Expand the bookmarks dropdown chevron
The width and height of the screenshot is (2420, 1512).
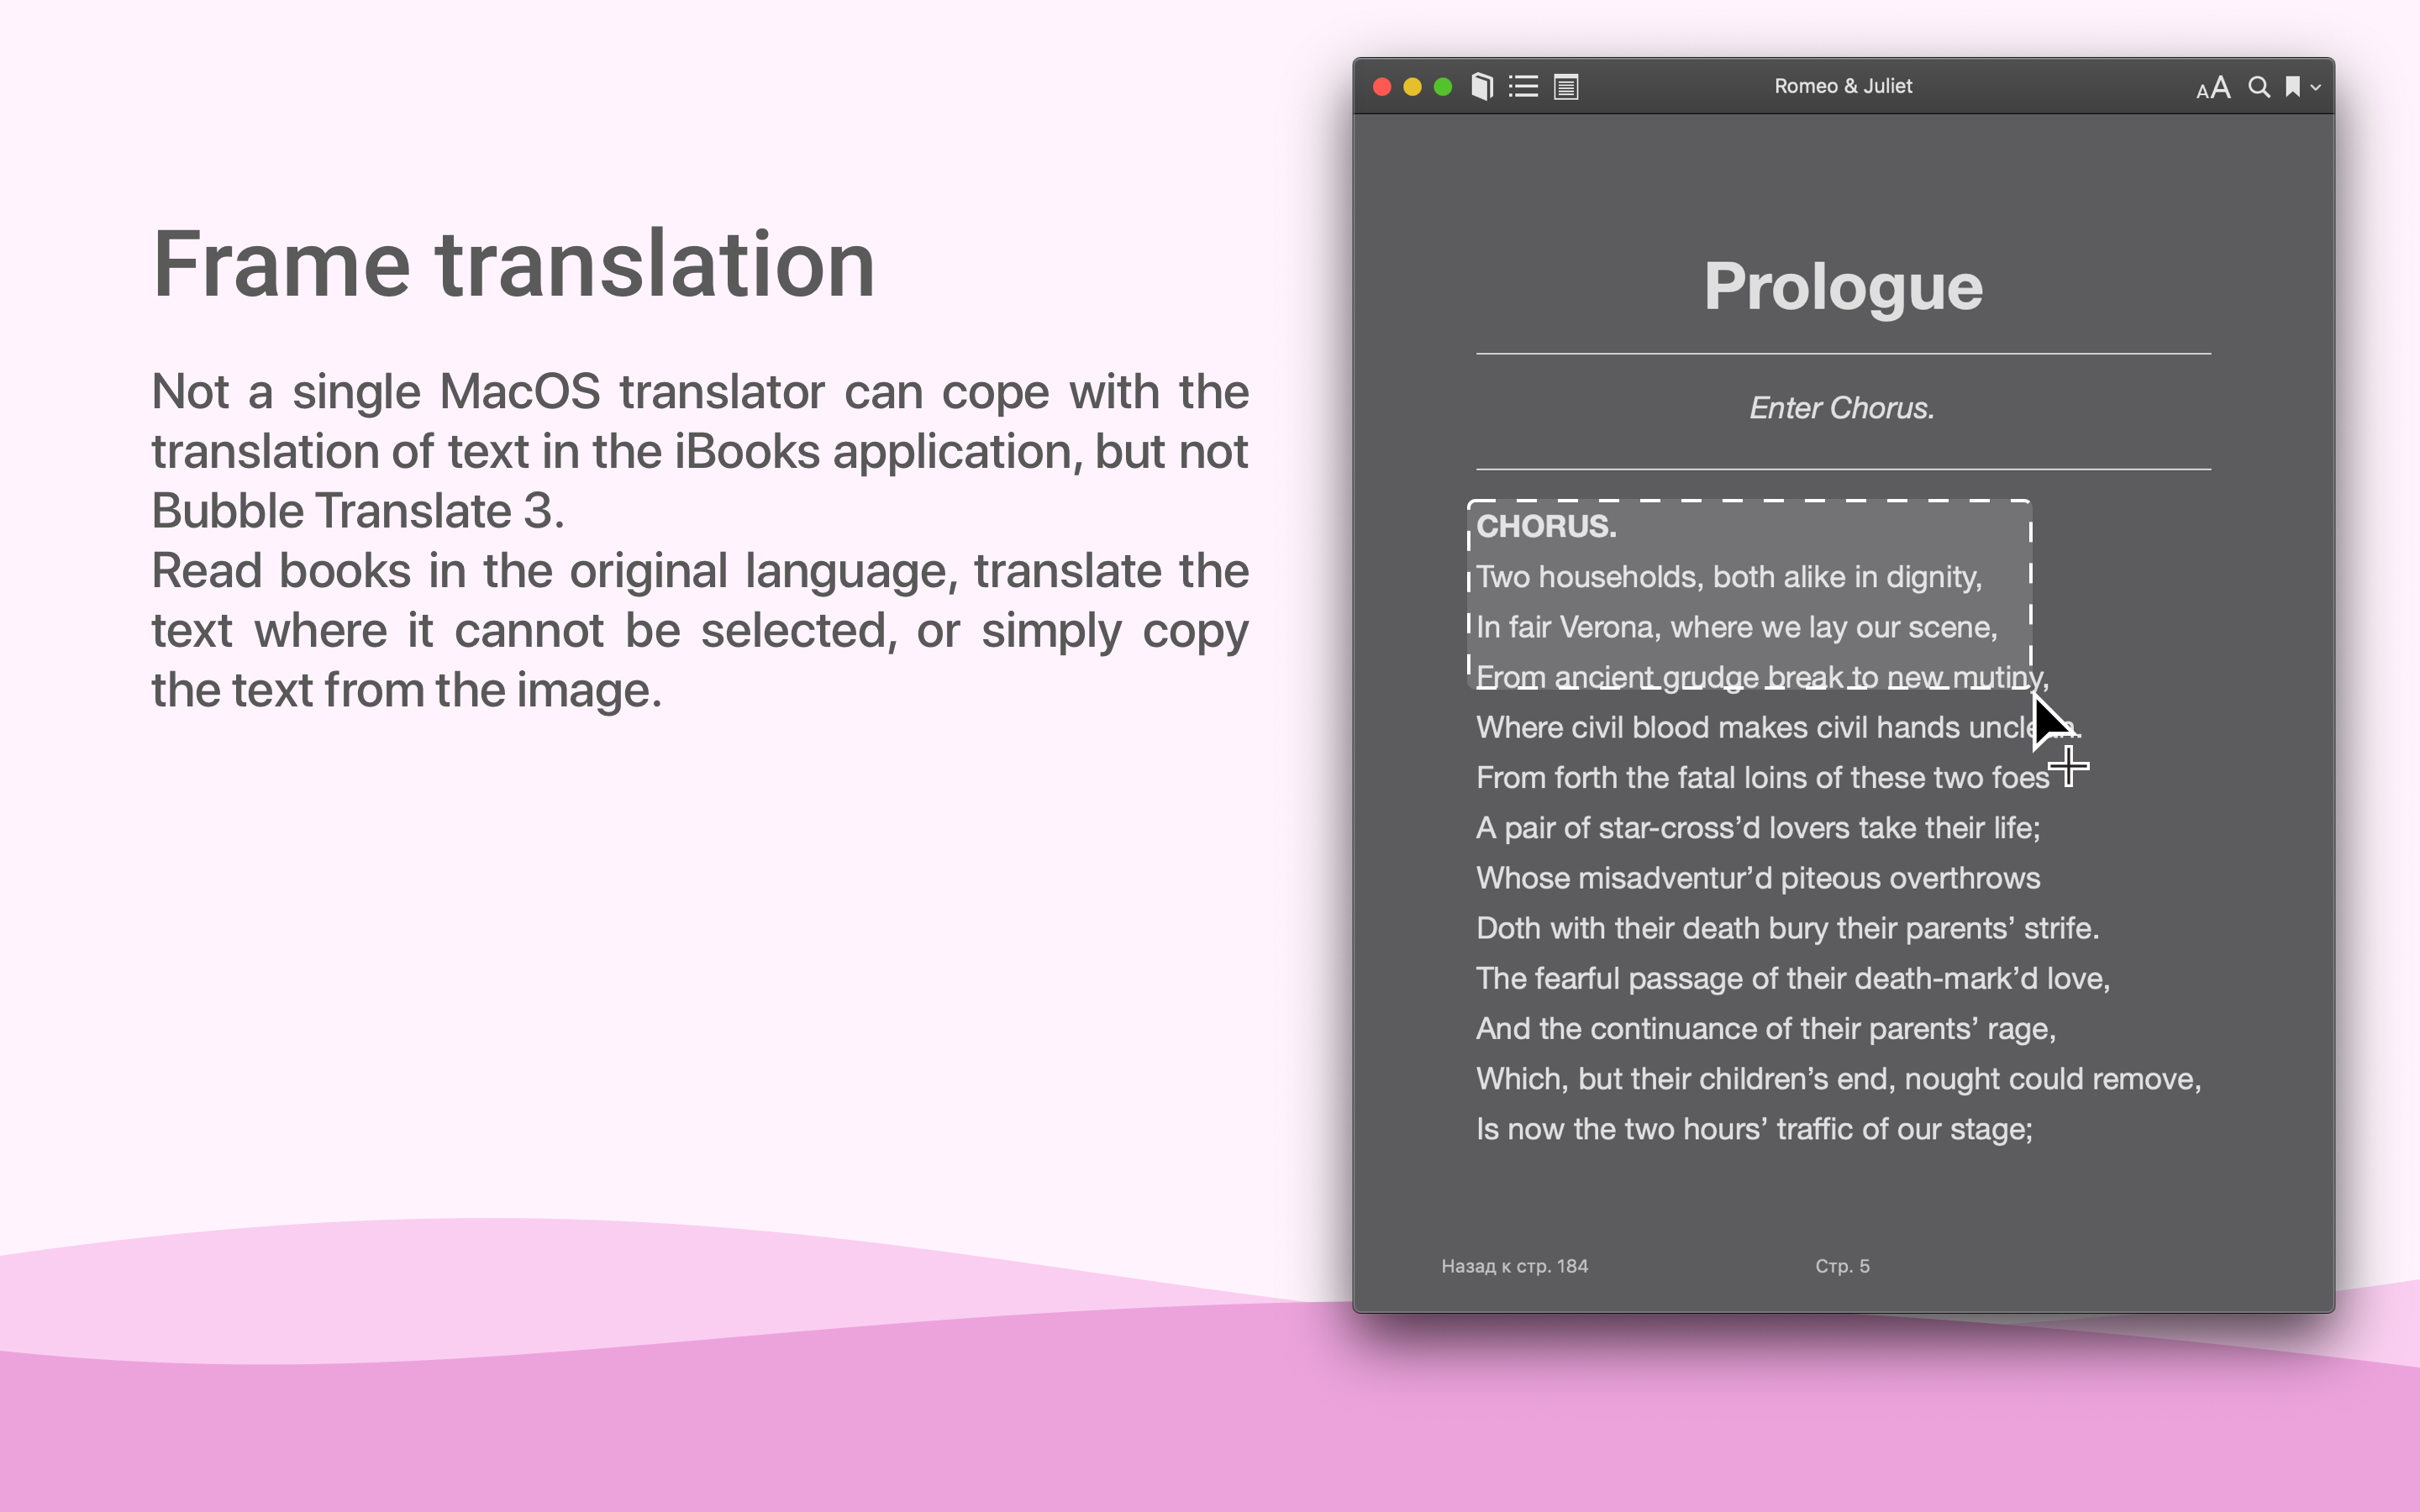pos(2315,88)
